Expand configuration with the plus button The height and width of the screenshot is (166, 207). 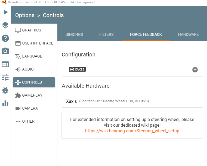(195, 70)
